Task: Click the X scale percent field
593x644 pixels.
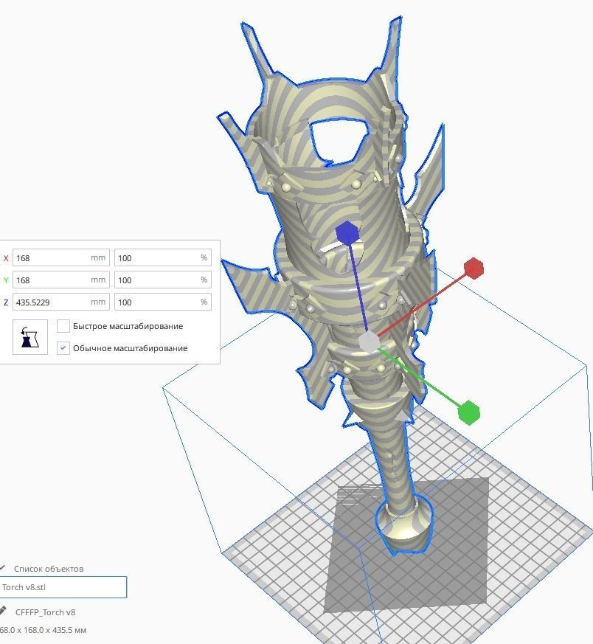Action: (162, 257)
